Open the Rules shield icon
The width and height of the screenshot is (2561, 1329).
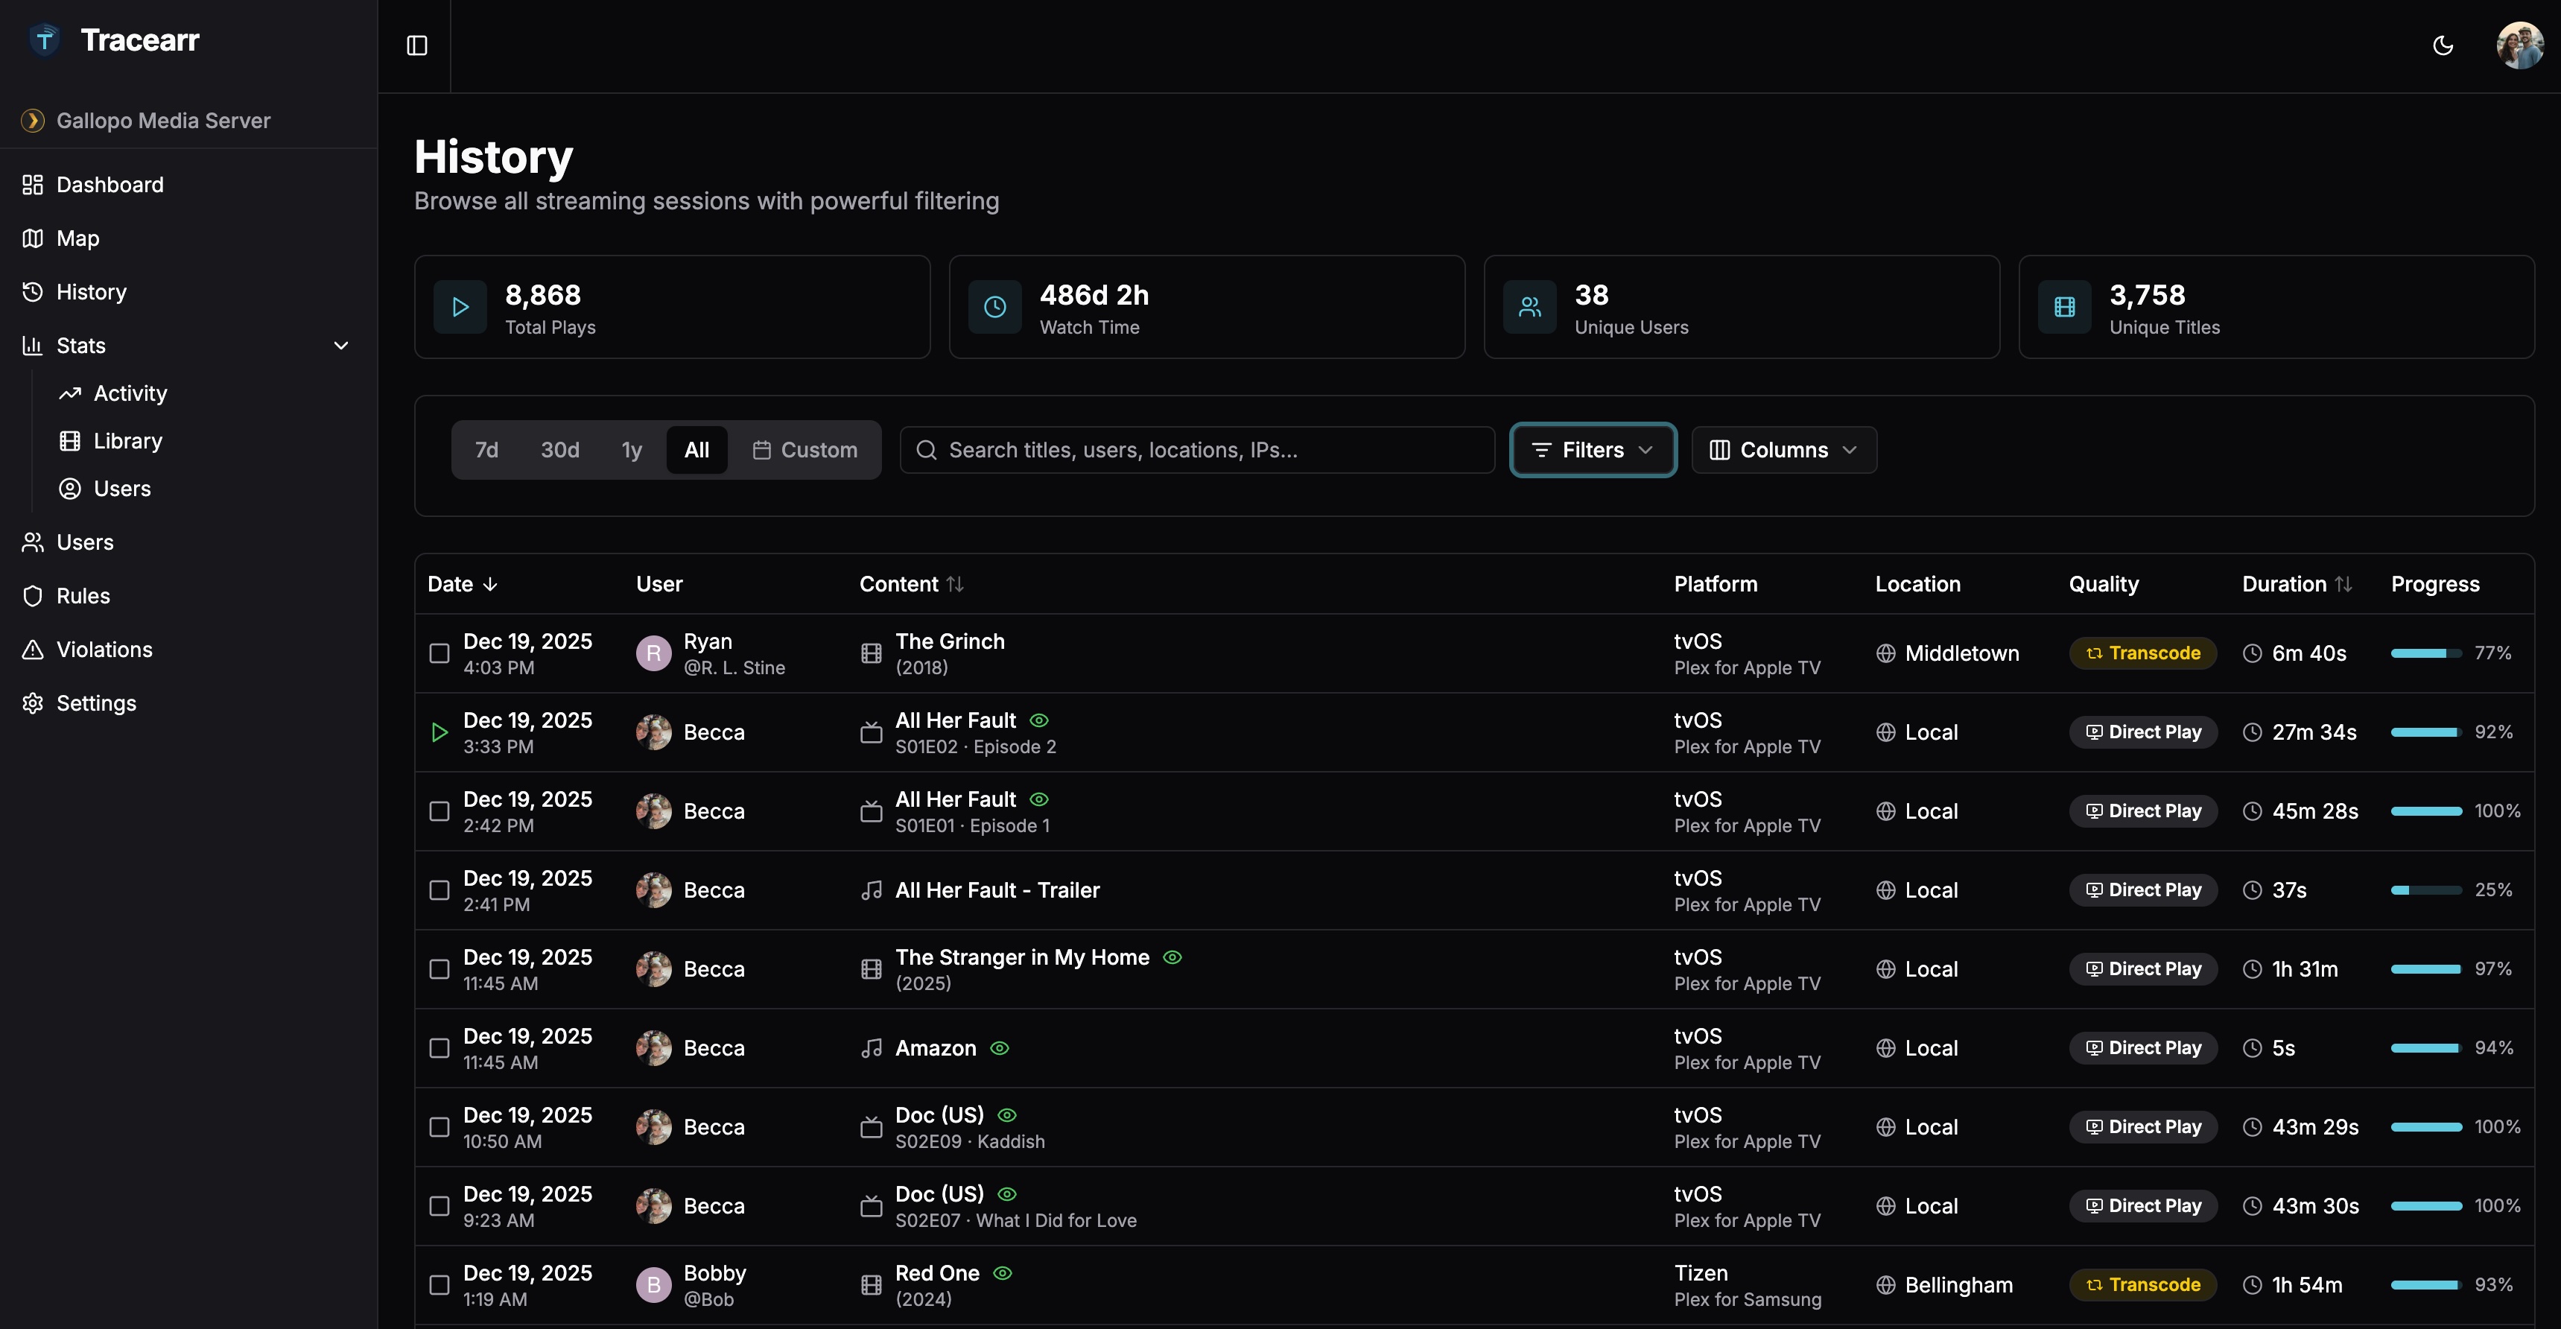(x=33, y=595)
